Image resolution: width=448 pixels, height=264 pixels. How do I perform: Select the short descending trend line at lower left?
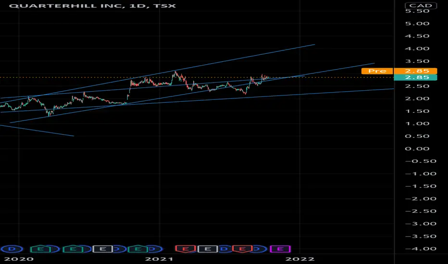pos(37,131)
